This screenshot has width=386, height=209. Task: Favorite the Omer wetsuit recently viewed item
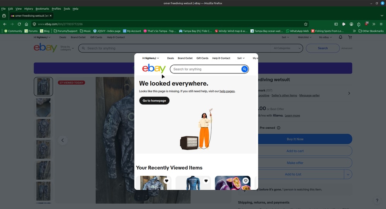(x=167, y=181)
